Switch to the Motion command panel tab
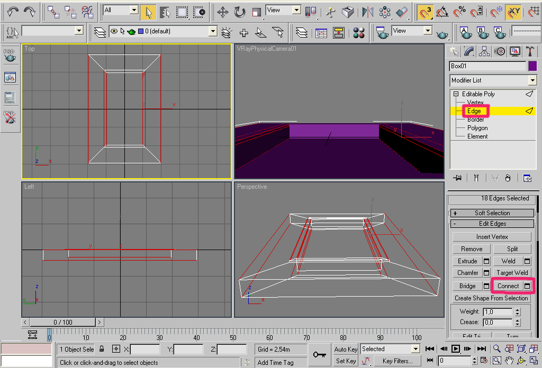 [500, 51]
